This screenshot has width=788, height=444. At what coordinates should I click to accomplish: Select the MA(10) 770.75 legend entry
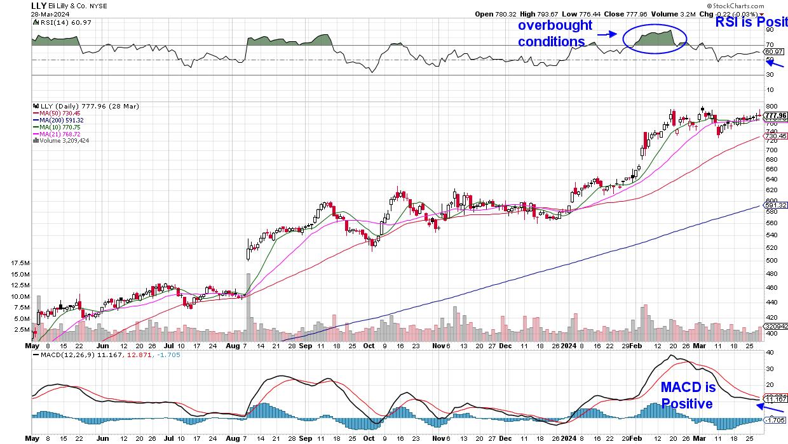(x=59, y=127)
